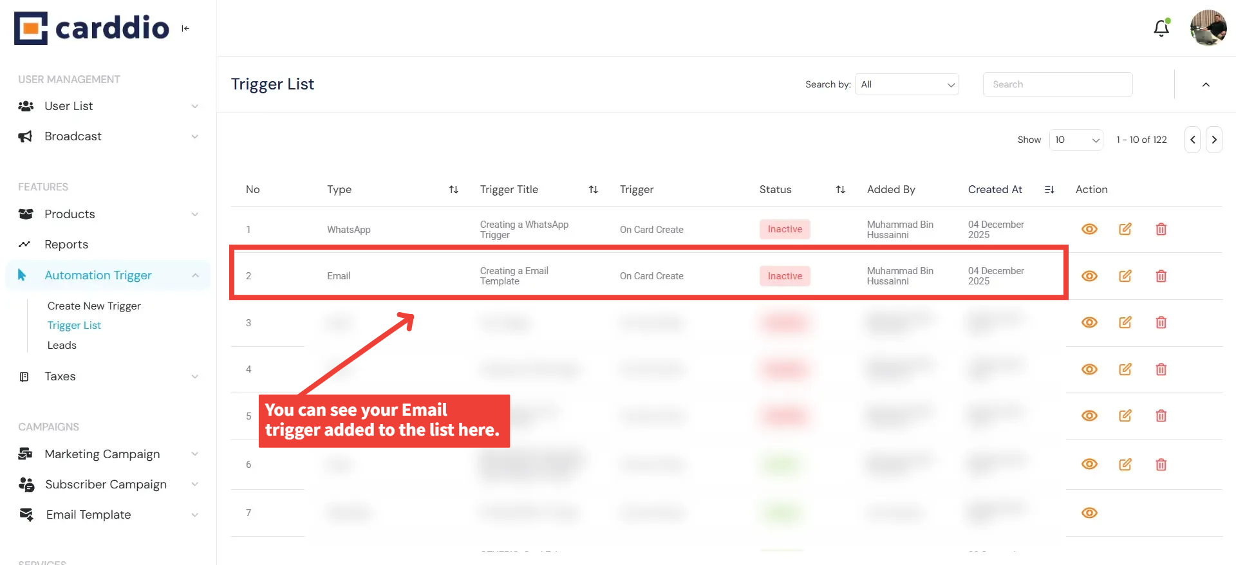1236x565 pixels.
Task: Open the Leads submenu link
Action: [62, 346]
